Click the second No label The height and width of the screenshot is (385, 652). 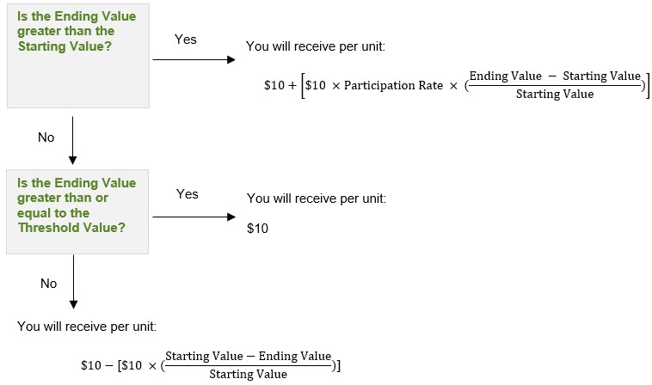coord(49,284)
